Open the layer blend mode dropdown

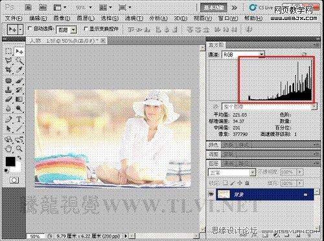[253, 173]
